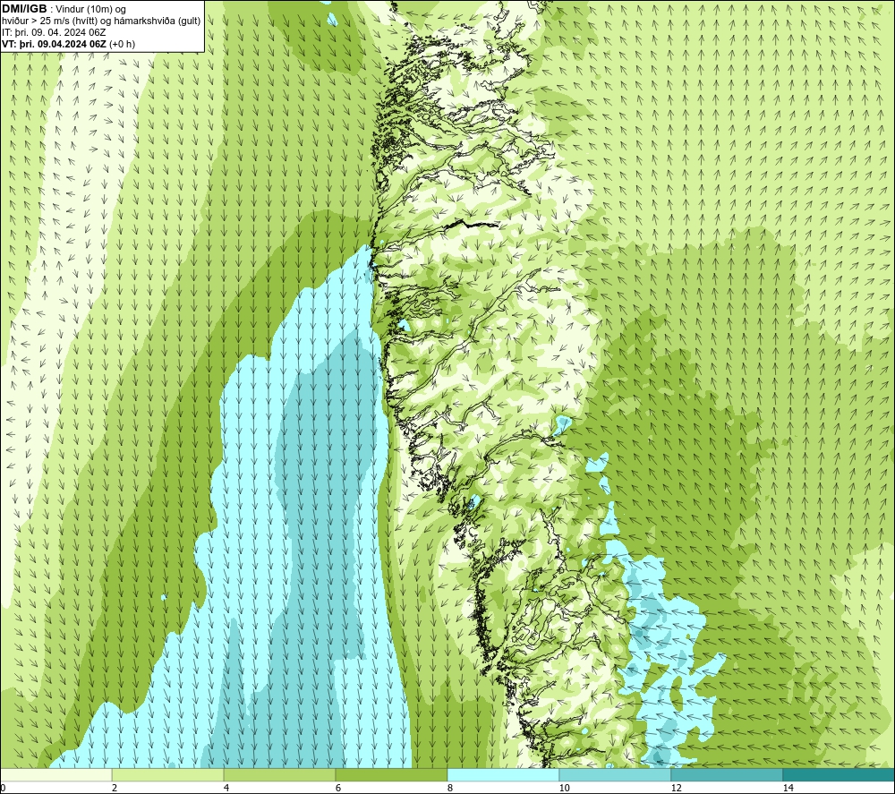
Task: Select the 10–12 m/s turquoise color band
Action: pyautogui.click(x=616, y=774)
